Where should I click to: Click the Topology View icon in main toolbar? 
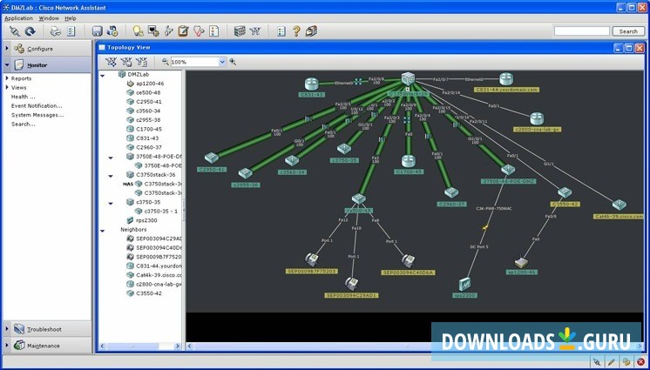coord(255,31)
